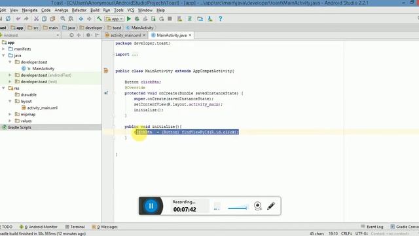Click the src breadcrumb folder

pyautogui.click(x=33, y=28)
